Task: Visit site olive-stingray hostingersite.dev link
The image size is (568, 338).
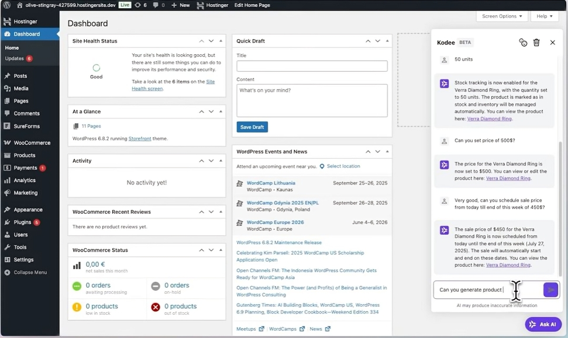Action: [x=67, y=5]
